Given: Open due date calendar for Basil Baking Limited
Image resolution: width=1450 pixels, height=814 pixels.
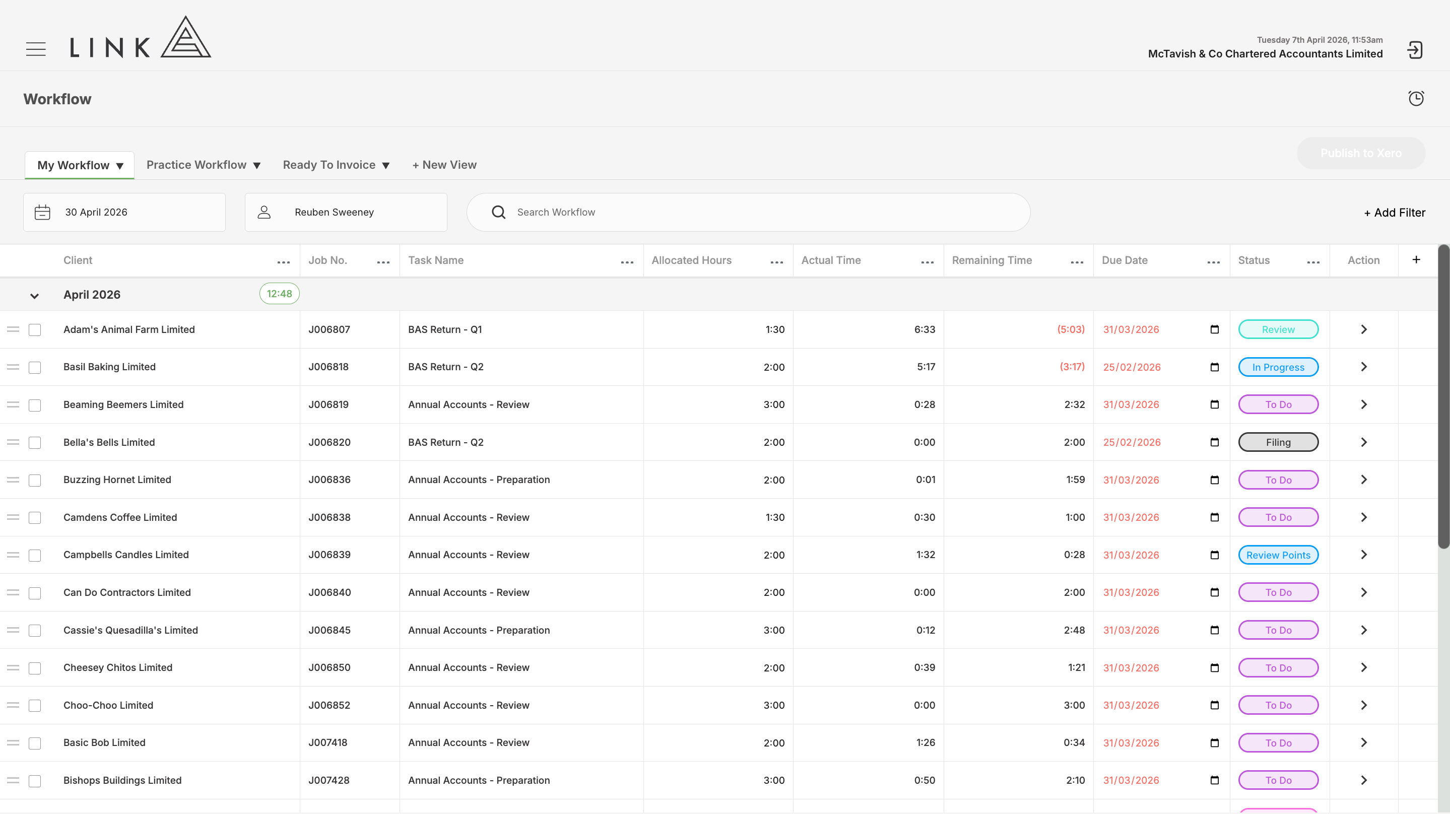Looking at the screenshot, I should [x=1214, y=367].
